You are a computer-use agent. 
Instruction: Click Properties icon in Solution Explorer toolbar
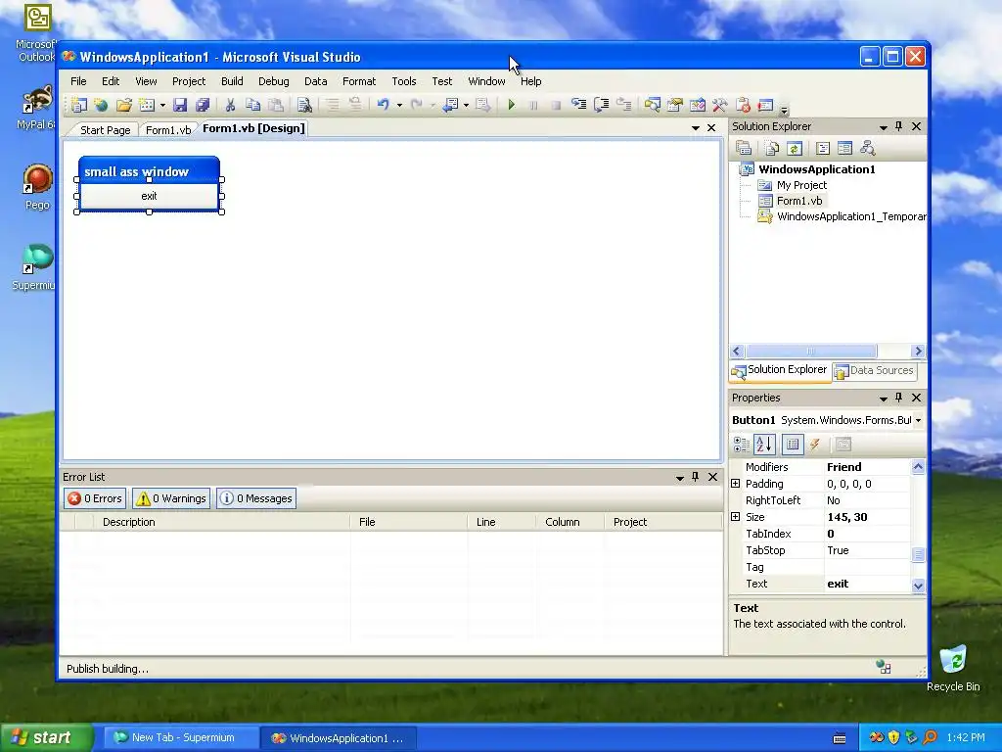[x=744, y=149]
